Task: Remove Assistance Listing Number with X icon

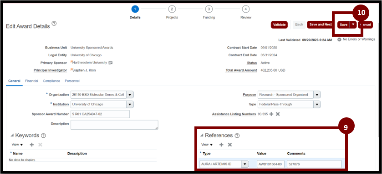Action: 277,114
